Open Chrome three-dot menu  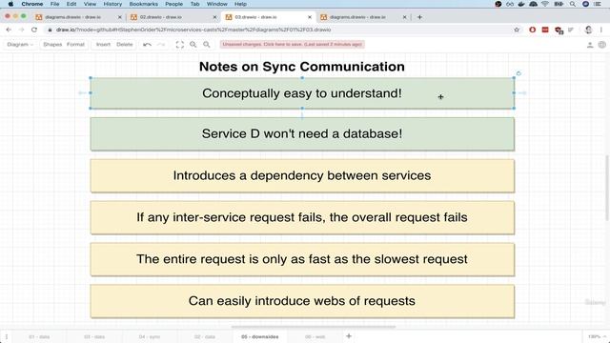601,30
